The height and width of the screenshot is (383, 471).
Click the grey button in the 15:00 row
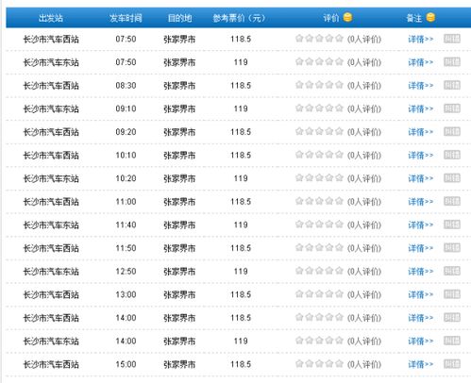452,364
